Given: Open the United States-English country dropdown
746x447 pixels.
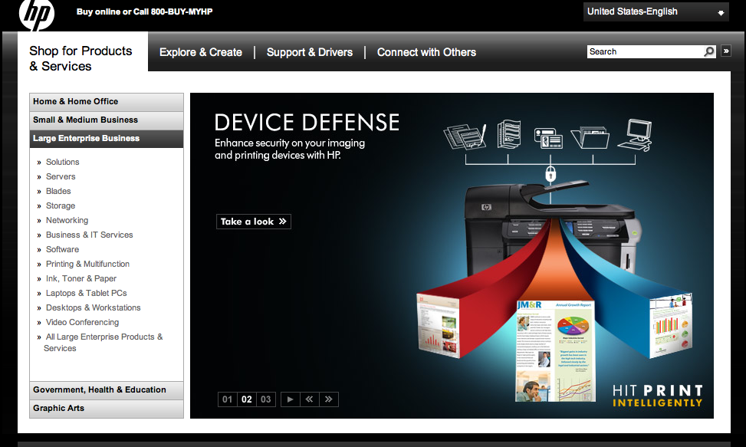Looking at the screenshot, I should pyautogui.click(x=656, y=12).
